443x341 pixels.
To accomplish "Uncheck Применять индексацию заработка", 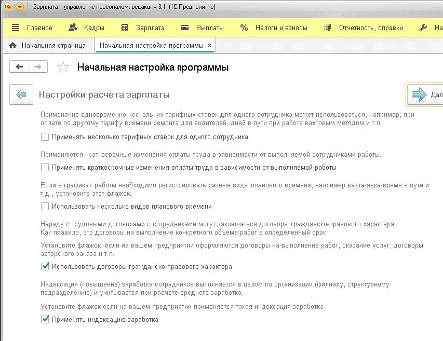I will coord(45,319).
